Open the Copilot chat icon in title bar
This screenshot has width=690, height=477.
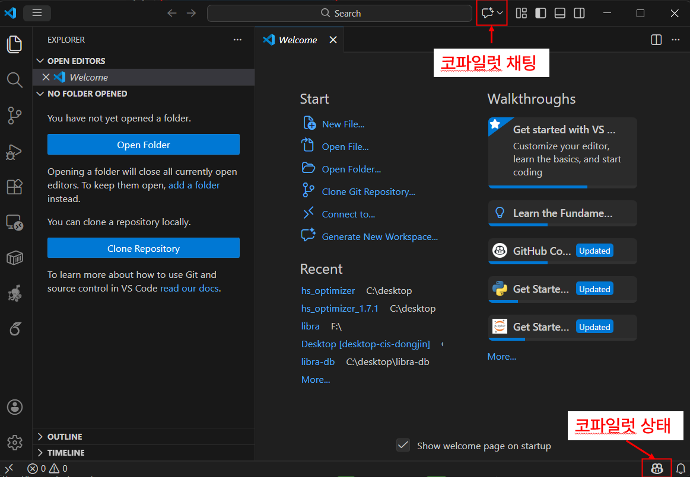[488, 13]
